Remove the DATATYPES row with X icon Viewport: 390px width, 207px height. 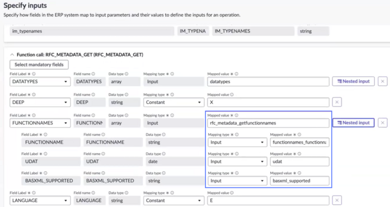tap(382, 81)
